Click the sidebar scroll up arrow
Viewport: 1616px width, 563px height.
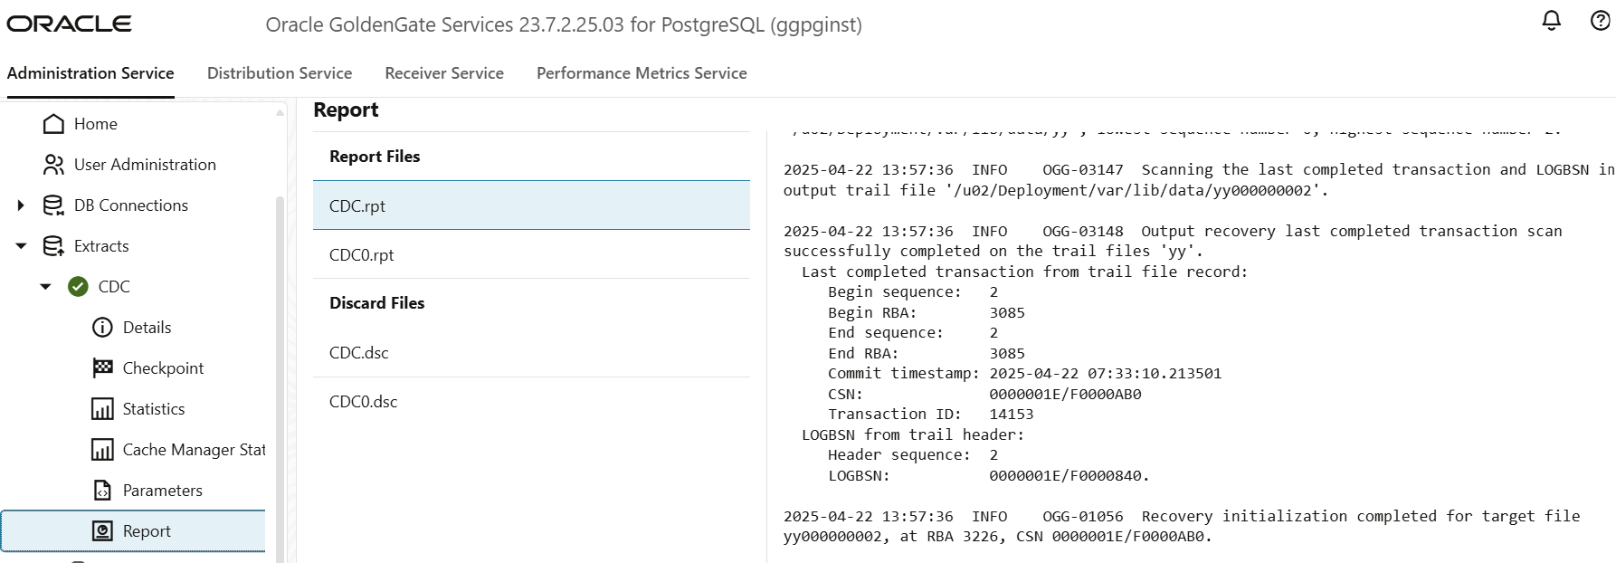pyautogui.click(x=280, y=112)
